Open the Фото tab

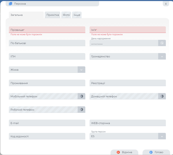coord(66,15)
